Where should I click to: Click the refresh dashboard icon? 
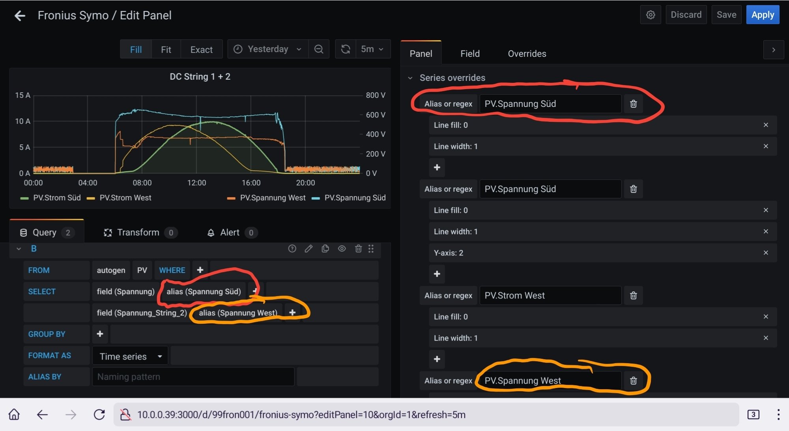tap(346, 49)
